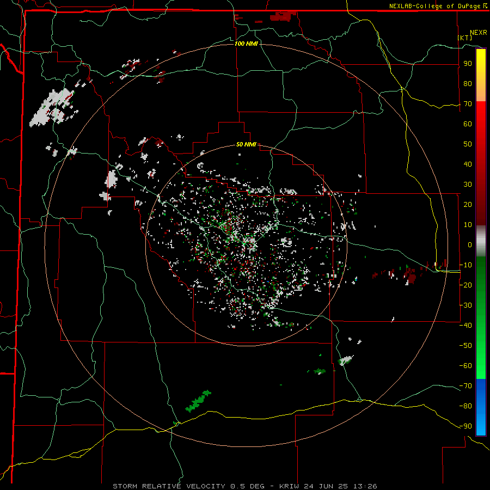Select the '-60' value on the velocity scale
490x490 pixels.
[465, 366]
